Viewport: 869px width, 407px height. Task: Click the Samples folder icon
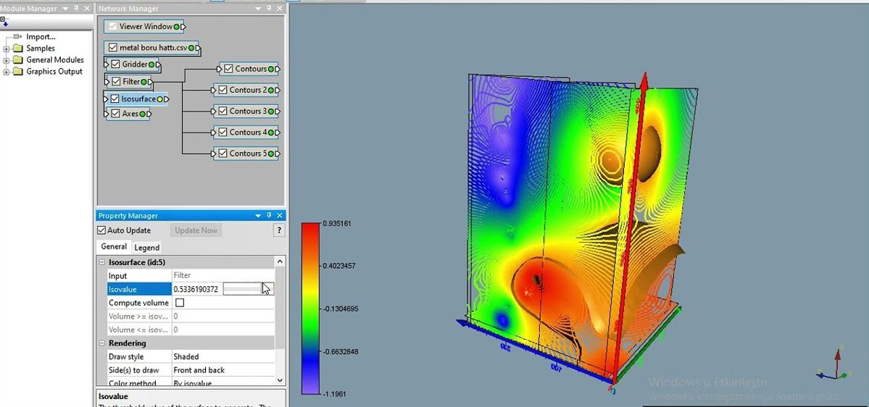tap(17, 49)
